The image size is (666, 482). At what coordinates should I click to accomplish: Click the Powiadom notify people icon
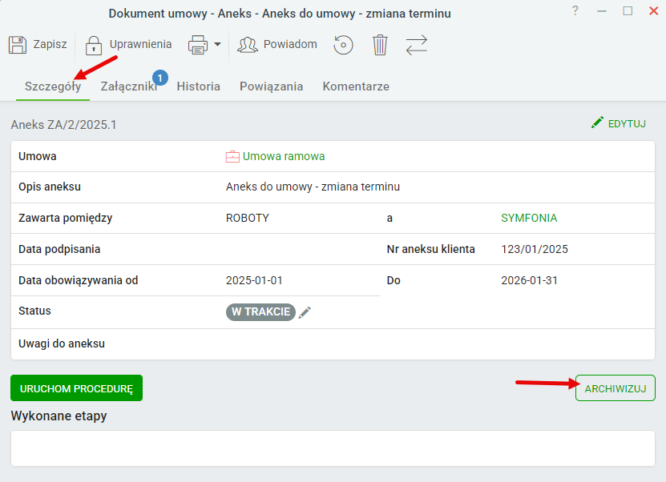click(x=248, y=45)
